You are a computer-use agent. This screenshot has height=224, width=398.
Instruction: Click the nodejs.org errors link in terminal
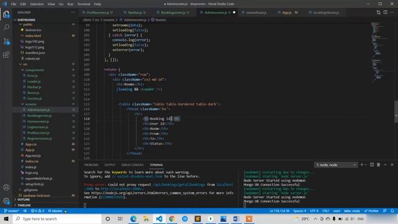coord(149,193)
